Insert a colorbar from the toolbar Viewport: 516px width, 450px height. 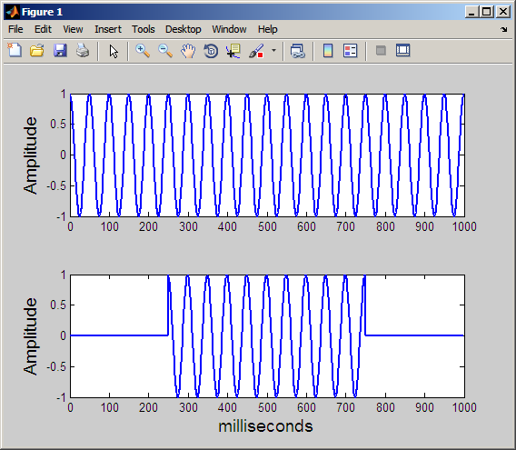[x=328, y=51]
